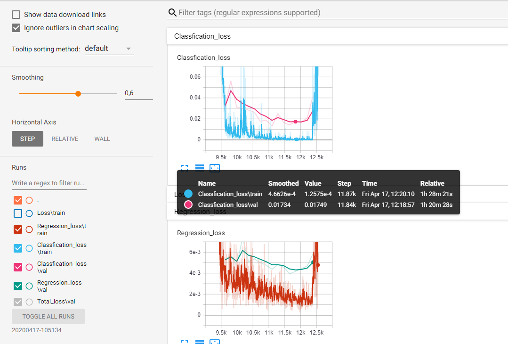The width and height of the screenshot is (508, 344).
Task: Uncheck Ignore outliers in chart scaling
Action: pyautogui.click(x=16, y=27)
